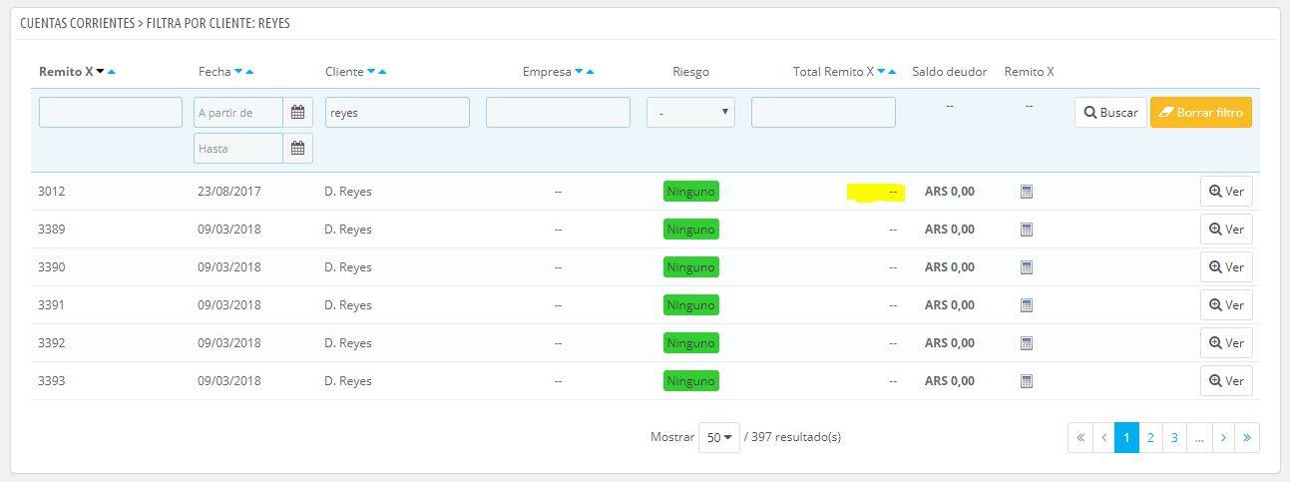This screenshot has height=482, width=1290.
Task: Open Remito X document icon for row 3389
Action: [x=1027, y=230]
